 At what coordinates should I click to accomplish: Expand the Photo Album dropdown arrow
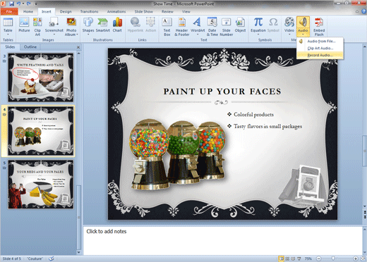tap(77, 35)
